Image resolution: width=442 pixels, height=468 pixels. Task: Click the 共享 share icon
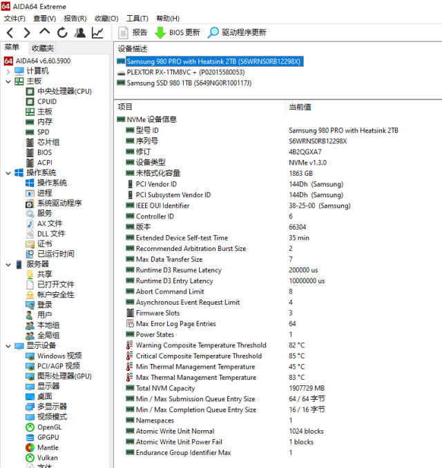coord(30,274)
